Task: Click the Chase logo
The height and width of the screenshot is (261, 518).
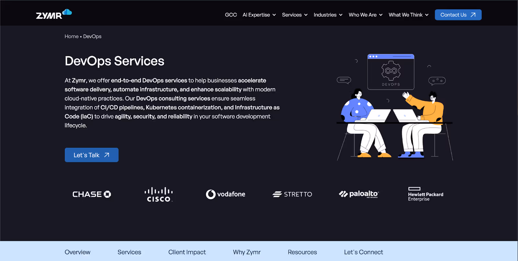Action: click(92, 194)
